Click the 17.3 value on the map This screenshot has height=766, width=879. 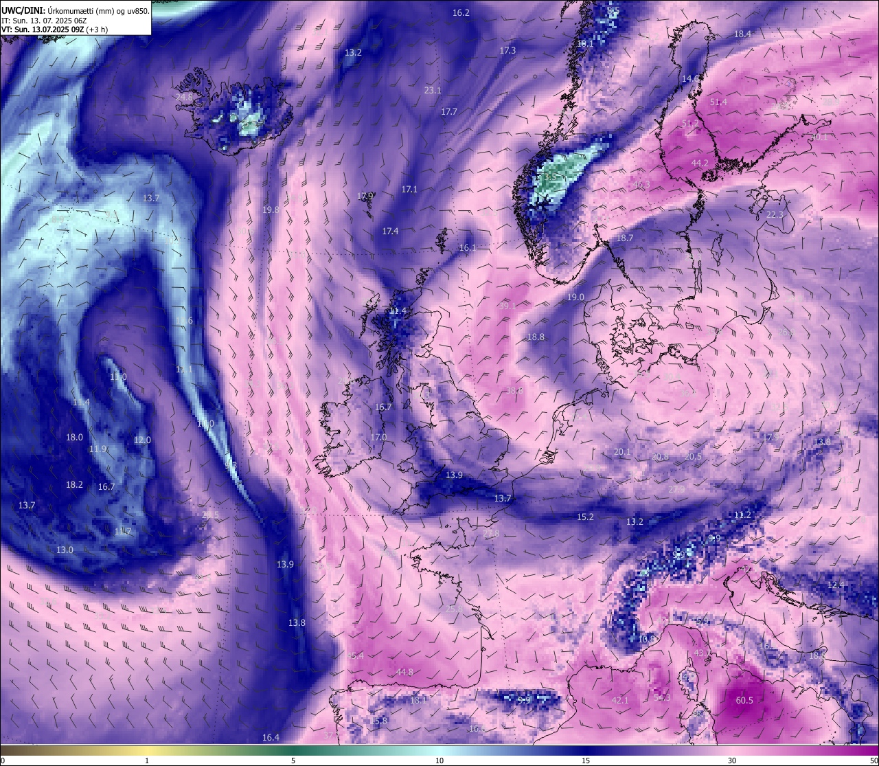[x=507, y=51]
